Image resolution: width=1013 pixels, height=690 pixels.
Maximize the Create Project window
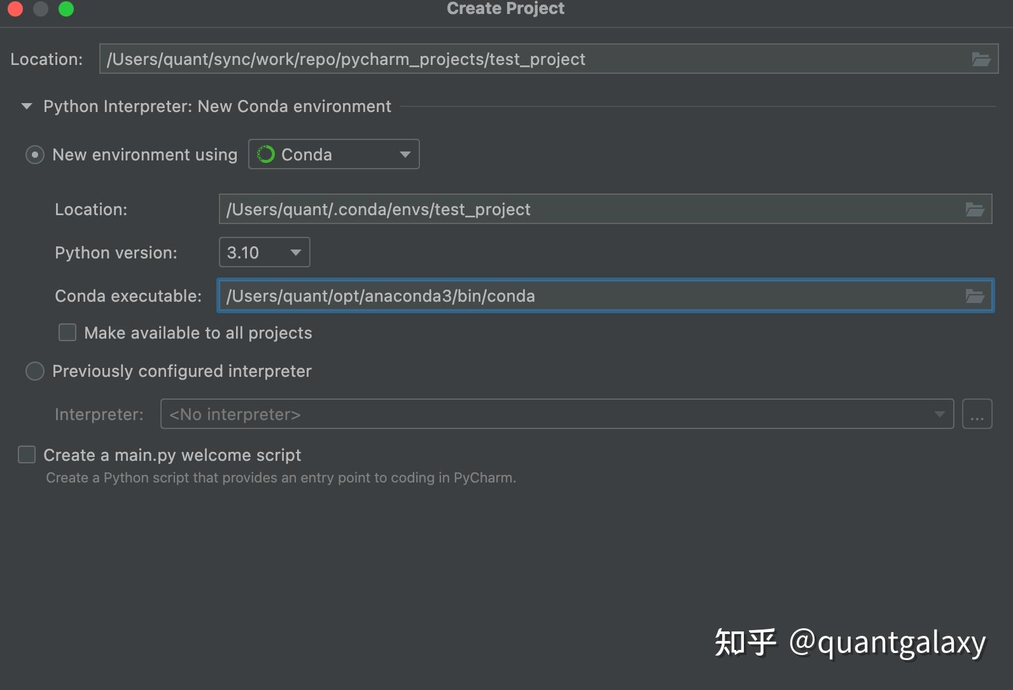click(66, 9)
